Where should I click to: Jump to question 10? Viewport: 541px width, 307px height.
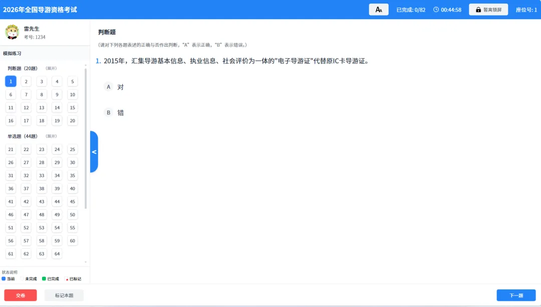pyautogui.click(x=73, y=95)
